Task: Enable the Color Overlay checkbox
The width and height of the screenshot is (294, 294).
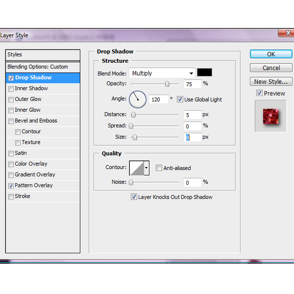Action: coord(11,164)
